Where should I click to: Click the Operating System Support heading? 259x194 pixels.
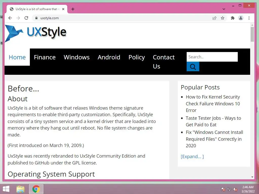[x=51, y=174]
